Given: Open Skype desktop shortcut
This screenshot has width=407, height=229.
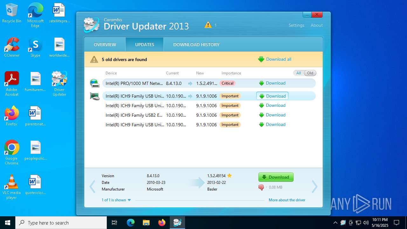Looking at the screenshot, I should click(35, 47).
